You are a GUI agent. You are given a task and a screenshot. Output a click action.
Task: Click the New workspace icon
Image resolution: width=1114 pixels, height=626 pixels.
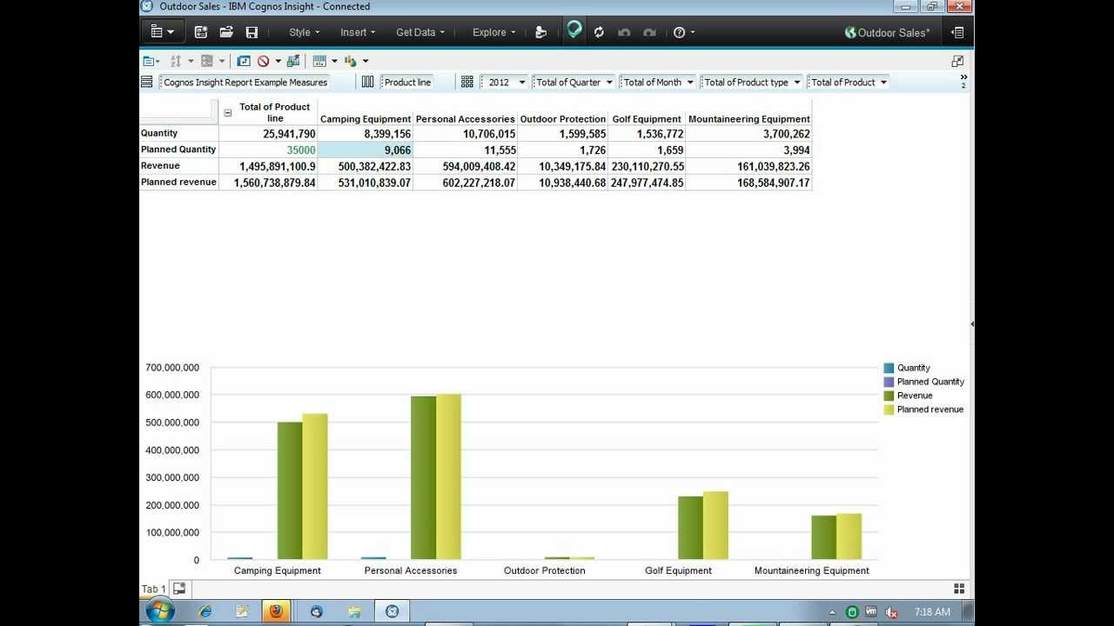pyautogui.click(x=201, y=32)
